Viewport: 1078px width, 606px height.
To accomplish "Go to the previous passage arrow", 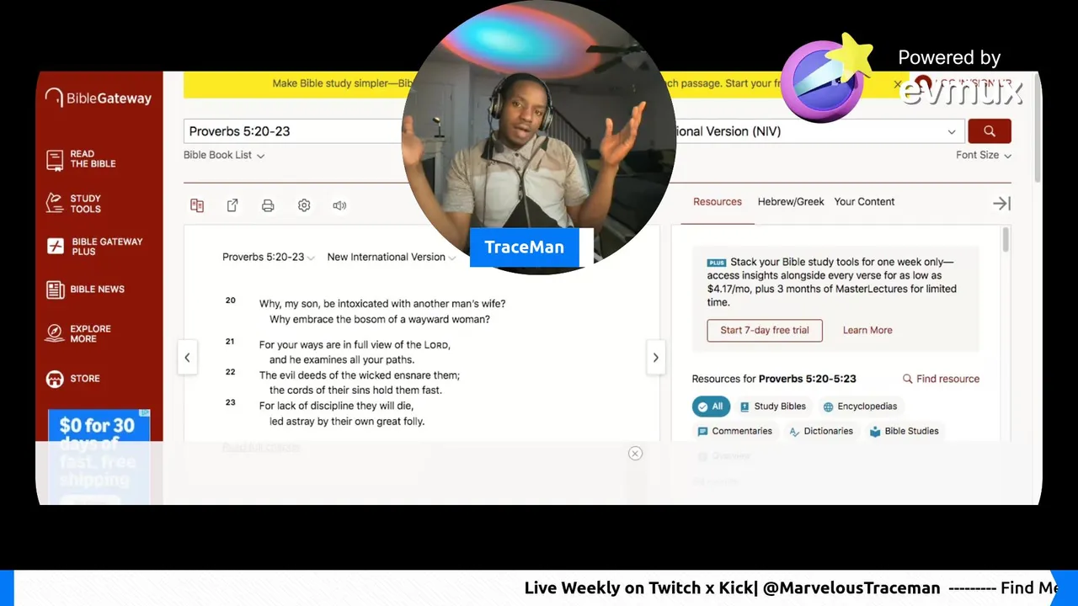I will click(187, 358).
